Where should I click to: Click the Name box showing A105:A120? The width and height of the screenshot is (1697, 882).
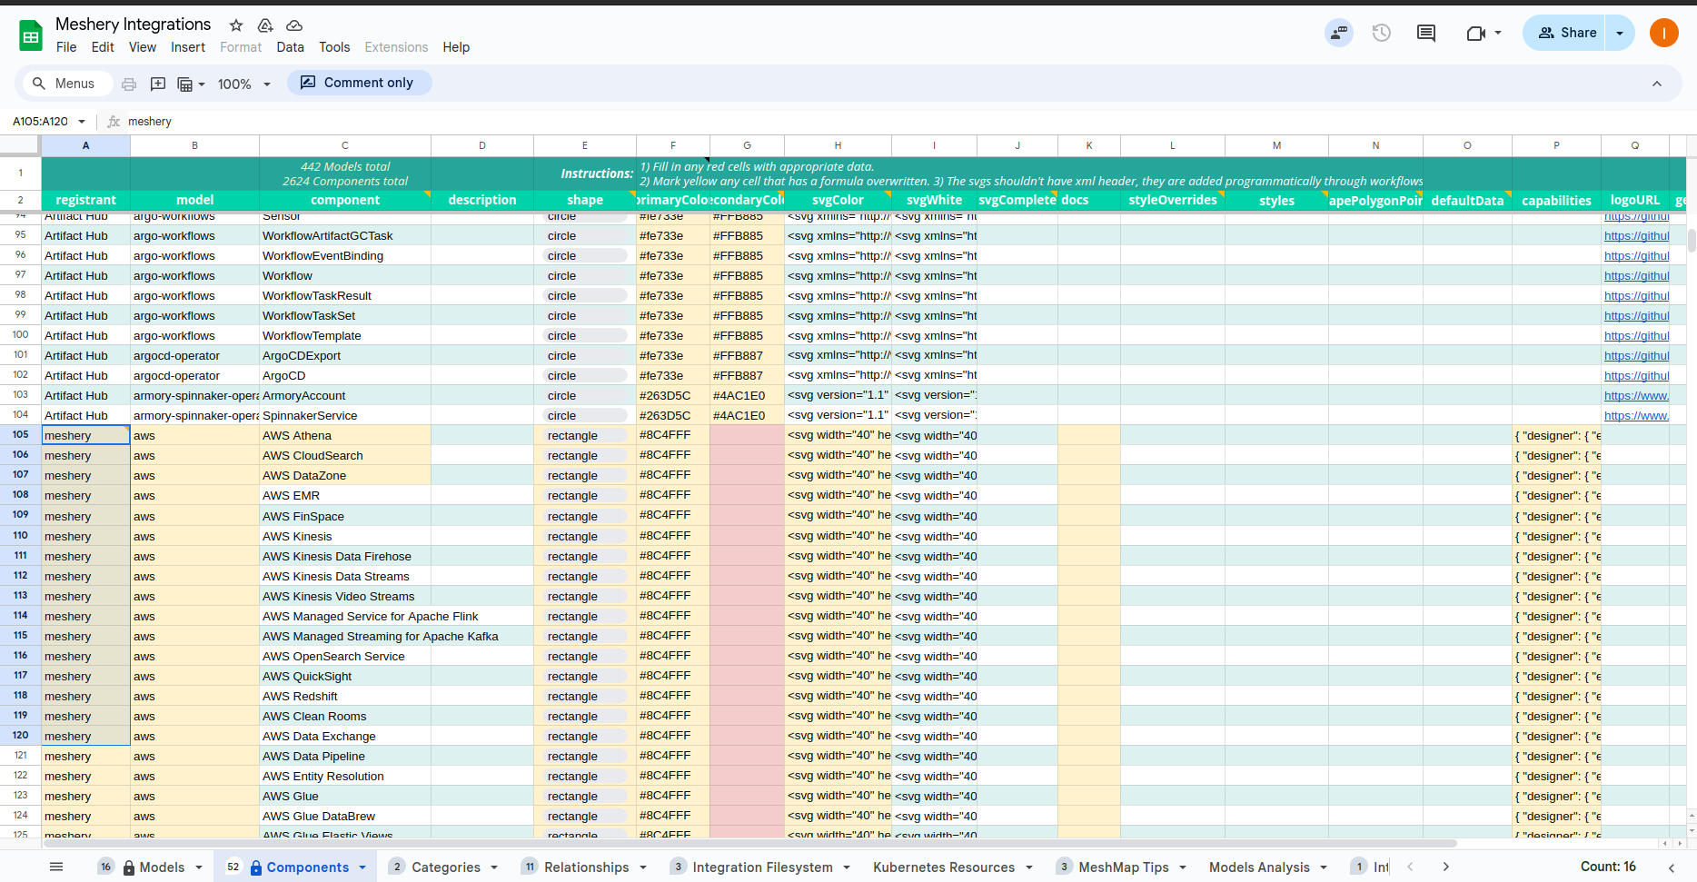click(41, 122)
